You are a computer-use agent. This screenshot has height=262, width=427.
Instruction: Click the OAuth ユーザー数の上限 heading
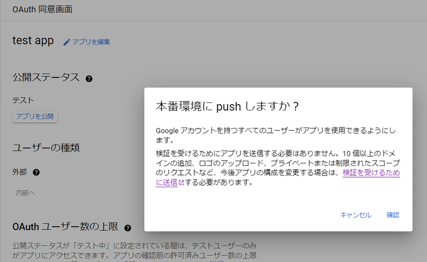[x=65, y=227]
